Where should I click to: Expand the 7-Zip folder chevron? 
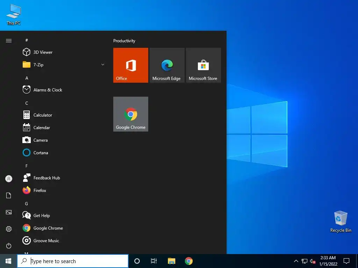tap(103, 65)
